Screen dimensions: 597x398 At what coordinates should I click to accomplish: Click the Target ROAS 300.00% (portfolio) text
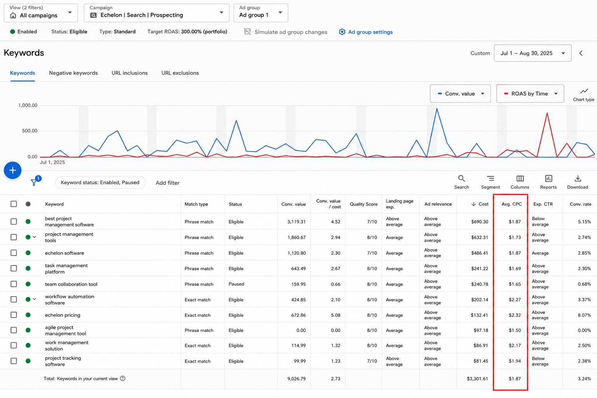click(187, 31)
